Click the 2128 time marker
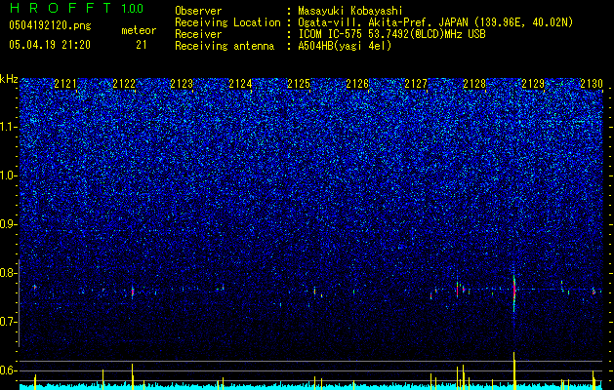 pos(474,84)
